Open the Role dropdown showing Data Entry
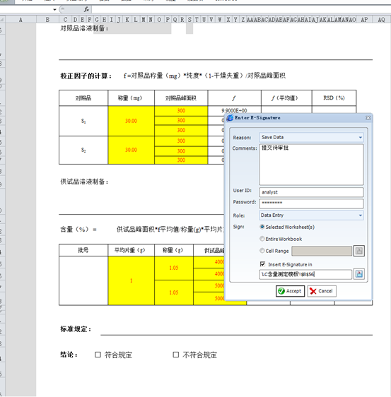Screen dimensions: 391x397 [311, 215]
